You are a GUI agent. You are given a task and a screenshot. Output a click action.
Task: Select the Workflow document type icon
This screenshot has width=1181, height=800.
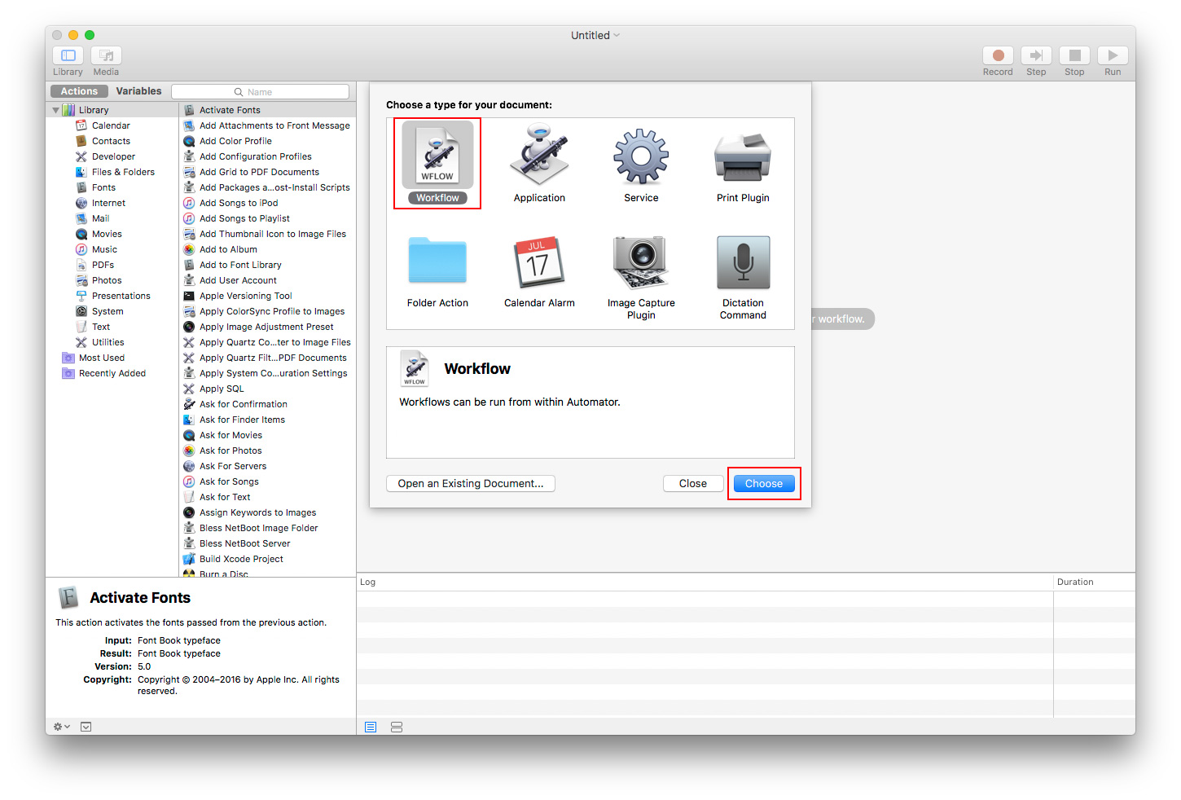point(437,155)
